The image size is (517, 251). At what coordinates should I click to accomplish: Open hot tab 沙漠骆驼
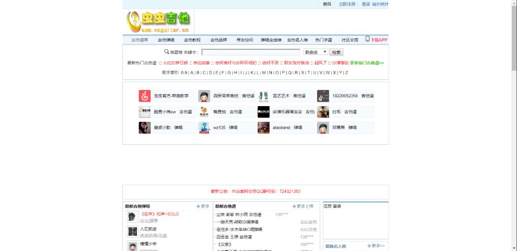[x=340, y=63]
